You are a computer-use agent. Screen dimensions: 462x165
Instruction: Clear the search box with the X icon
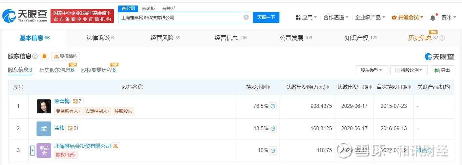246,17
